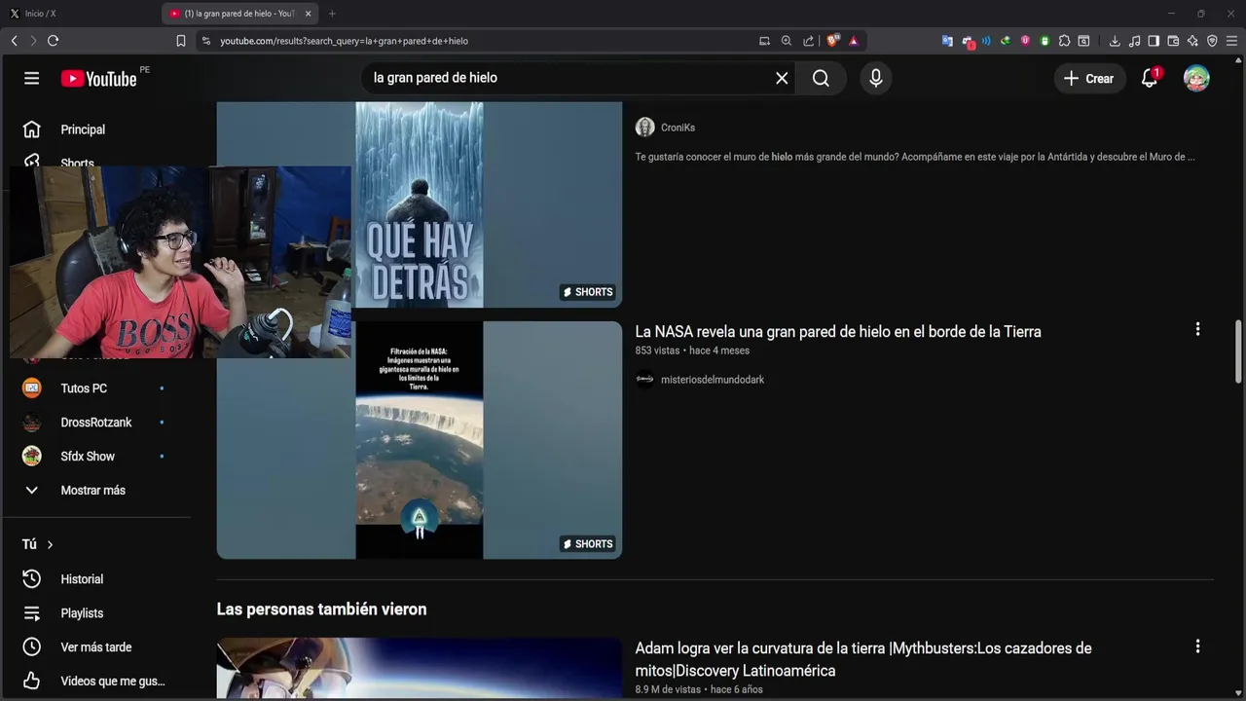Open Adam logra ver la curvatura title
This screenshot has height=701, width=1246.
coord(863,659)
